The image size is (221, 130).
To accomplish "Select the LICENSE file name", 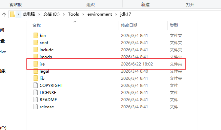I will click(x=48, y=92).
